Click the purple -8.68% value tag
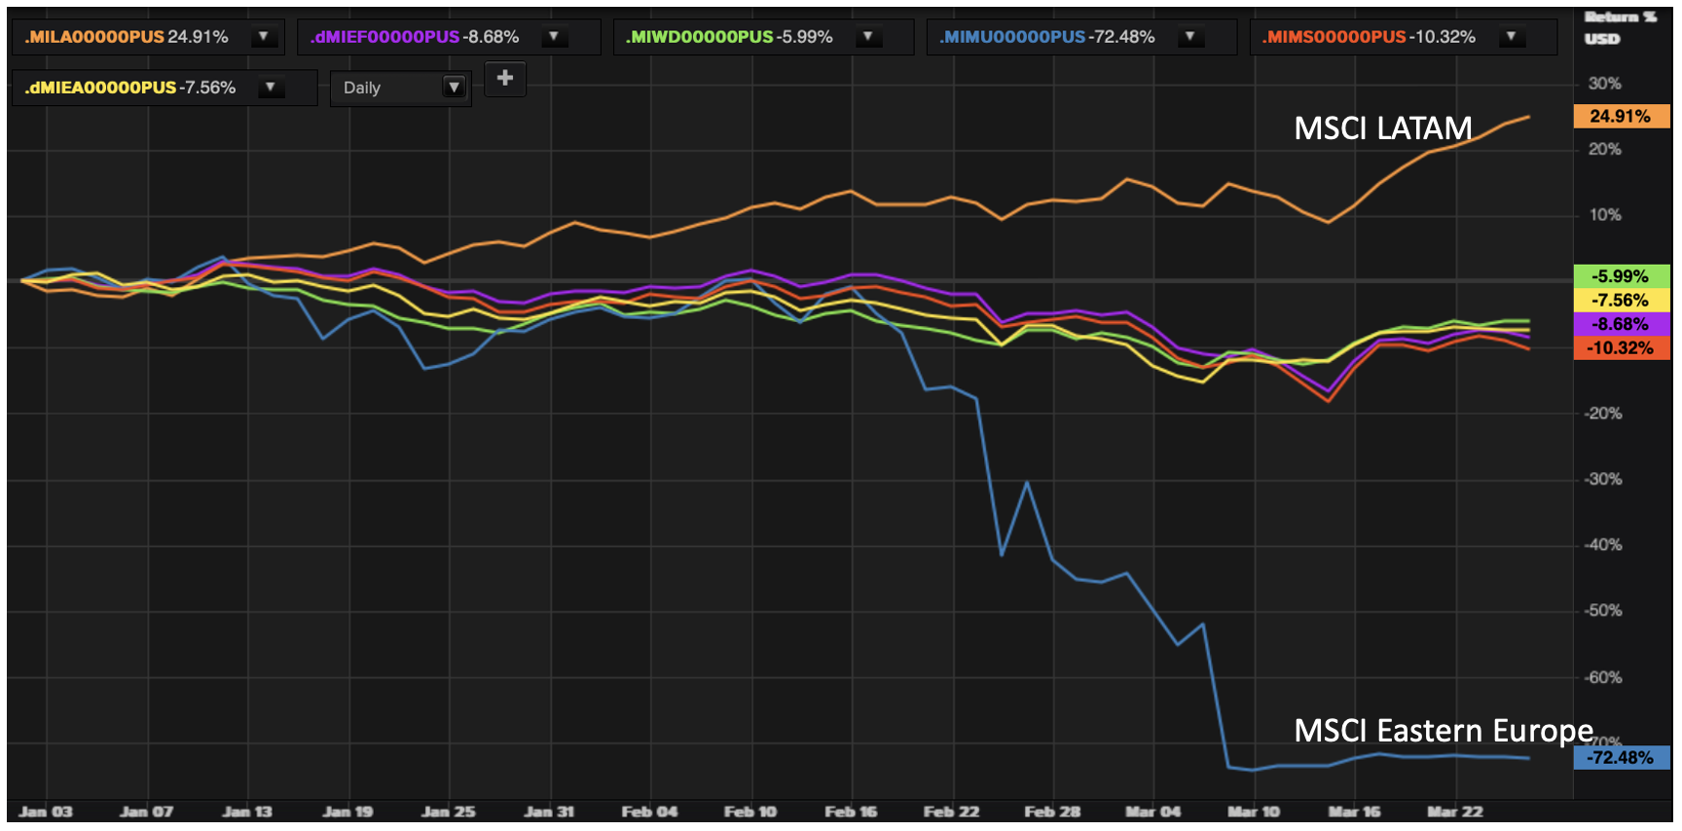Screen dimensions: 1682x831 point(1622,324)
